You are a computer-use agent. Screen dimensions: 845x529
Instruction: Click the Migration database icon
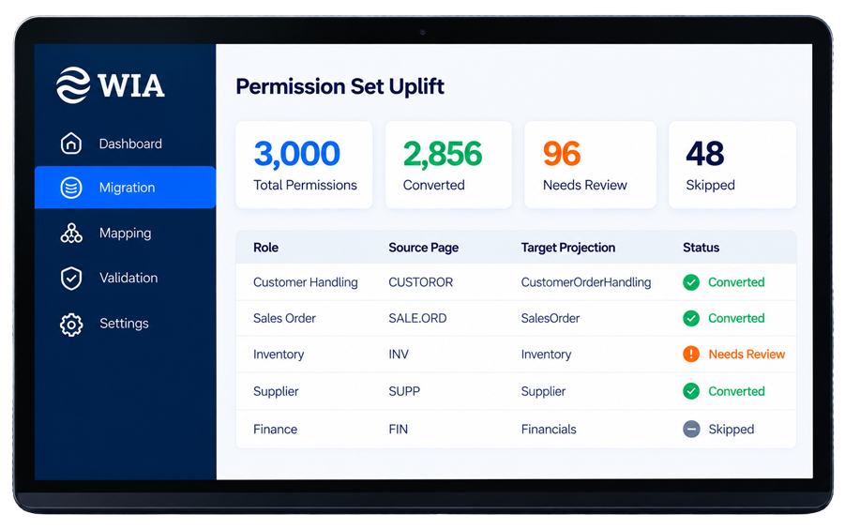[x=71, y=188]
